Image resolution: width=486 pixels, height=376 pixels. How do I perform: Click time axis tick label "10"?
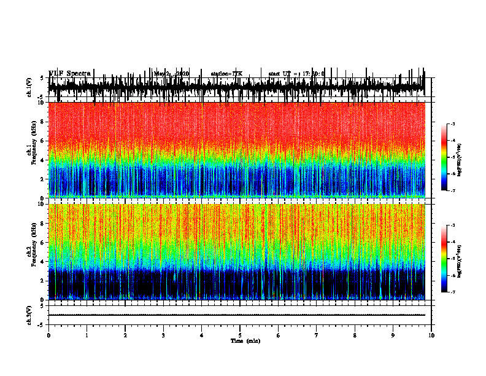pyautogui.click(x=431, y=335)
